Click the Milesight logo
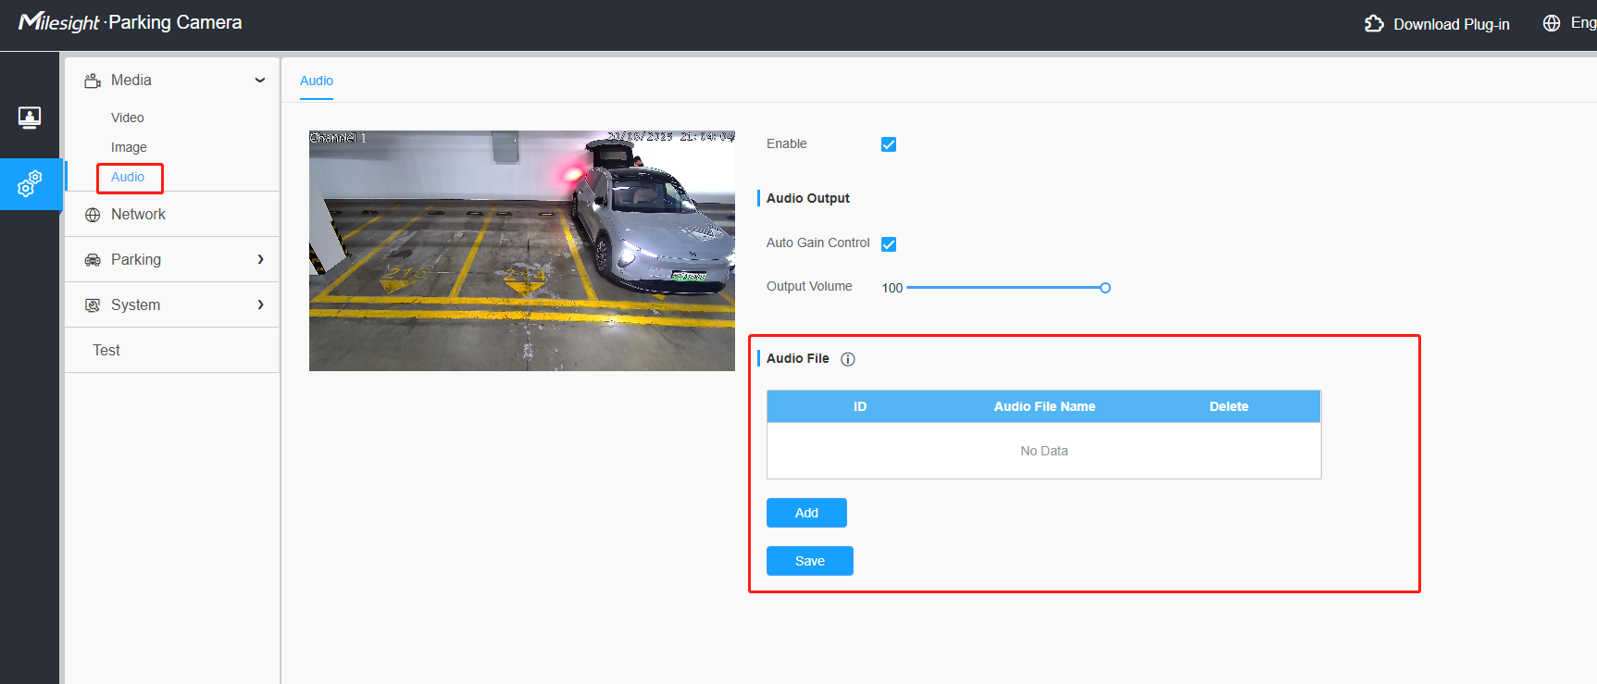1597x684 pixels. point(59,22)
